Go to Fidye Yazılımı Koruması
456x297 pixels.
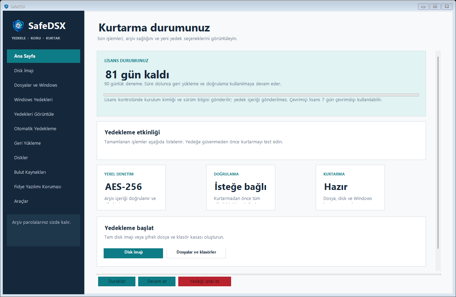(x=44, y=186)
